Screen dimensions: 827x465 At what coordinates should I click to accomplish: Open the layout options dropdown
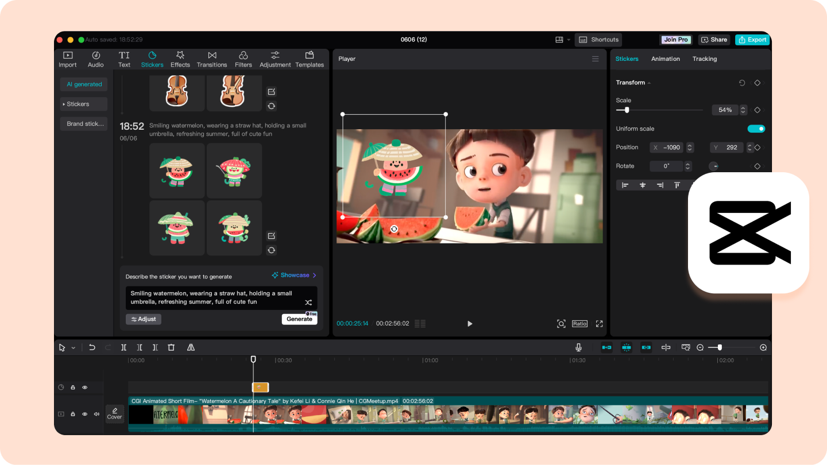coord(562,40)
